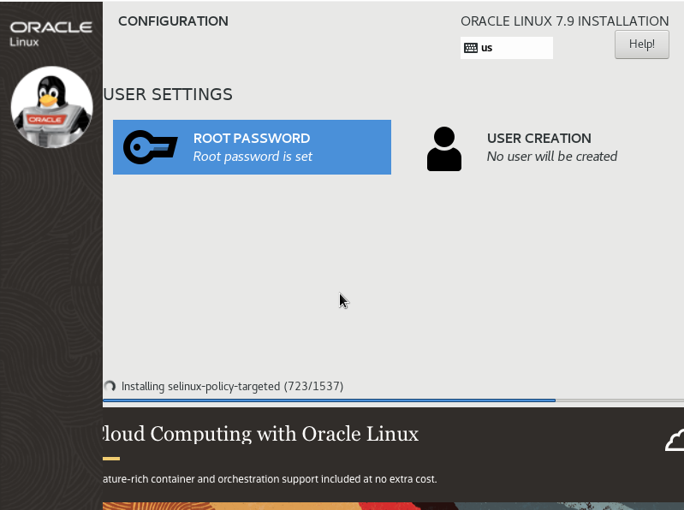Click the Cloud Computing with Oracle Linux headline
The width and height of the screenshot is (684, 510).
(x=260, y=434)
